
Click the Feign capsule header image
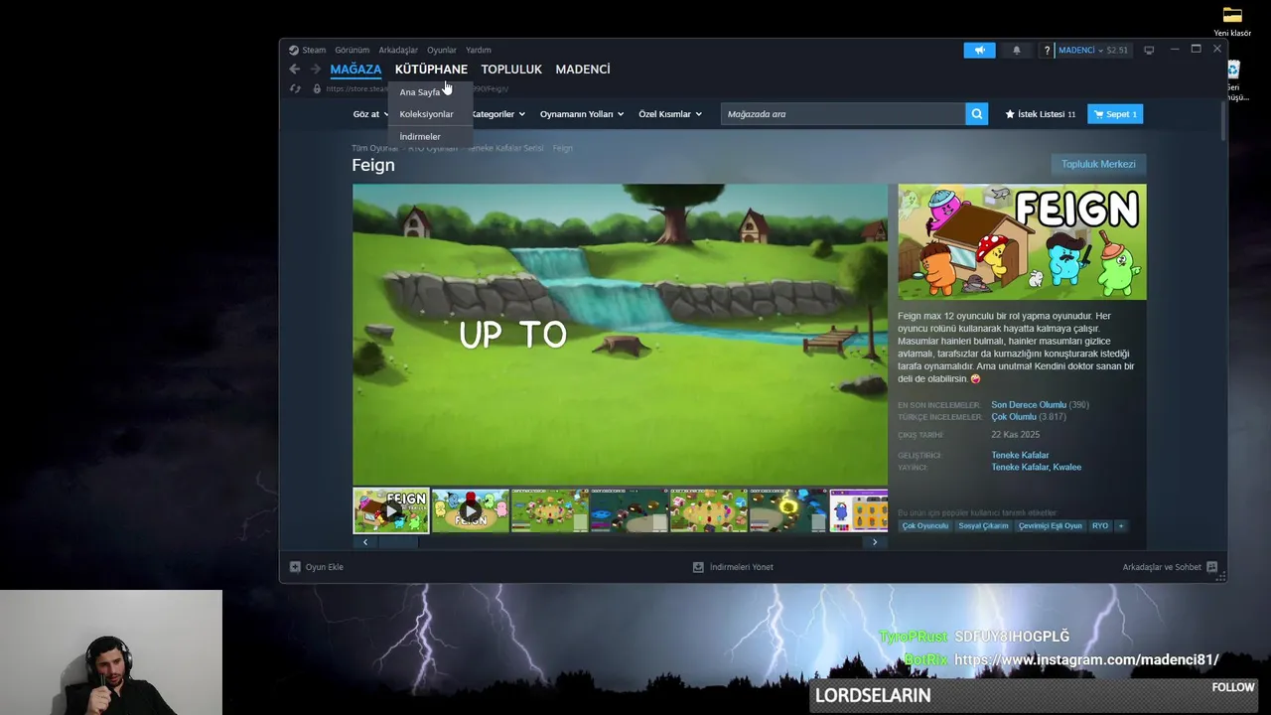(1022, 241)
